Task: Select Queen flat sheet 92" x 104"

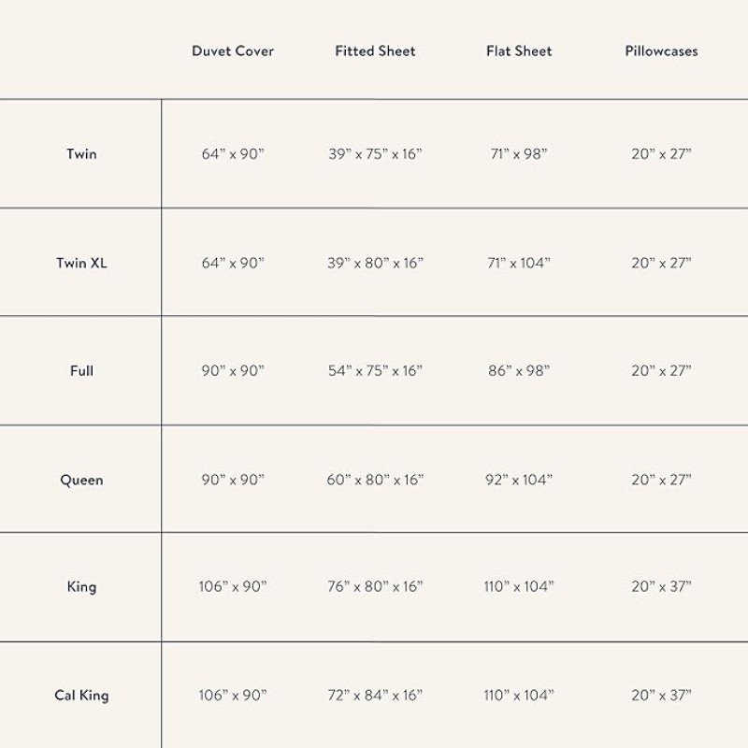Action: coord(519,480)
